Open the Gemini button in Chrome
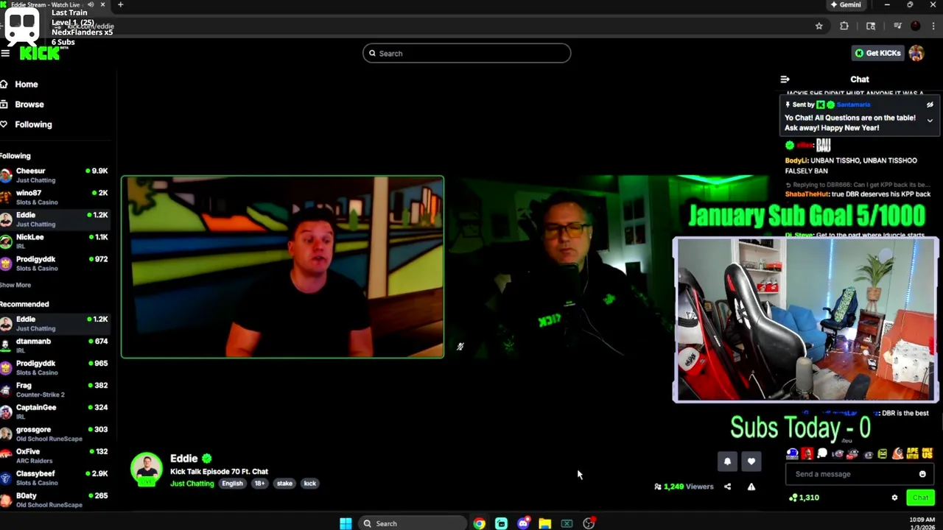This screenshot has width=943, height=530. click(846, 4)
